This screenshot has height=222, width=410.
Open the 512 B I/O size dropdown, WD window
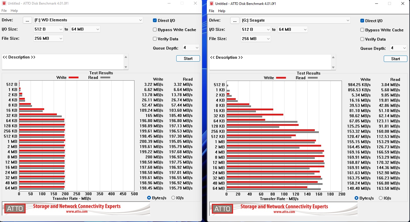coord(48,29)
